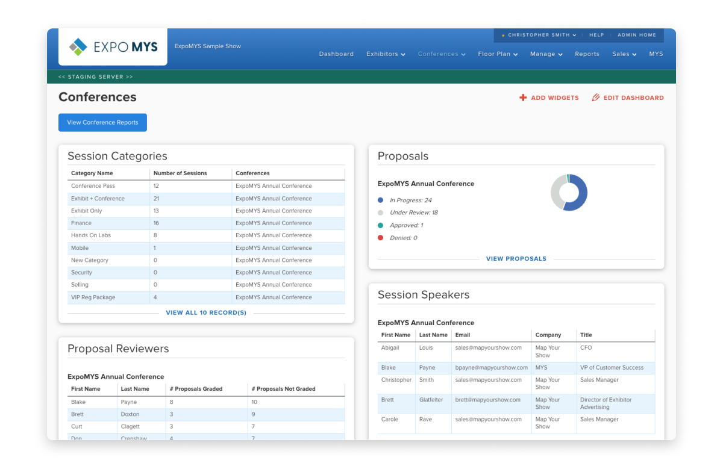723x469 pixels.
Task: Go to Admin Home
Action: point(636,35)
